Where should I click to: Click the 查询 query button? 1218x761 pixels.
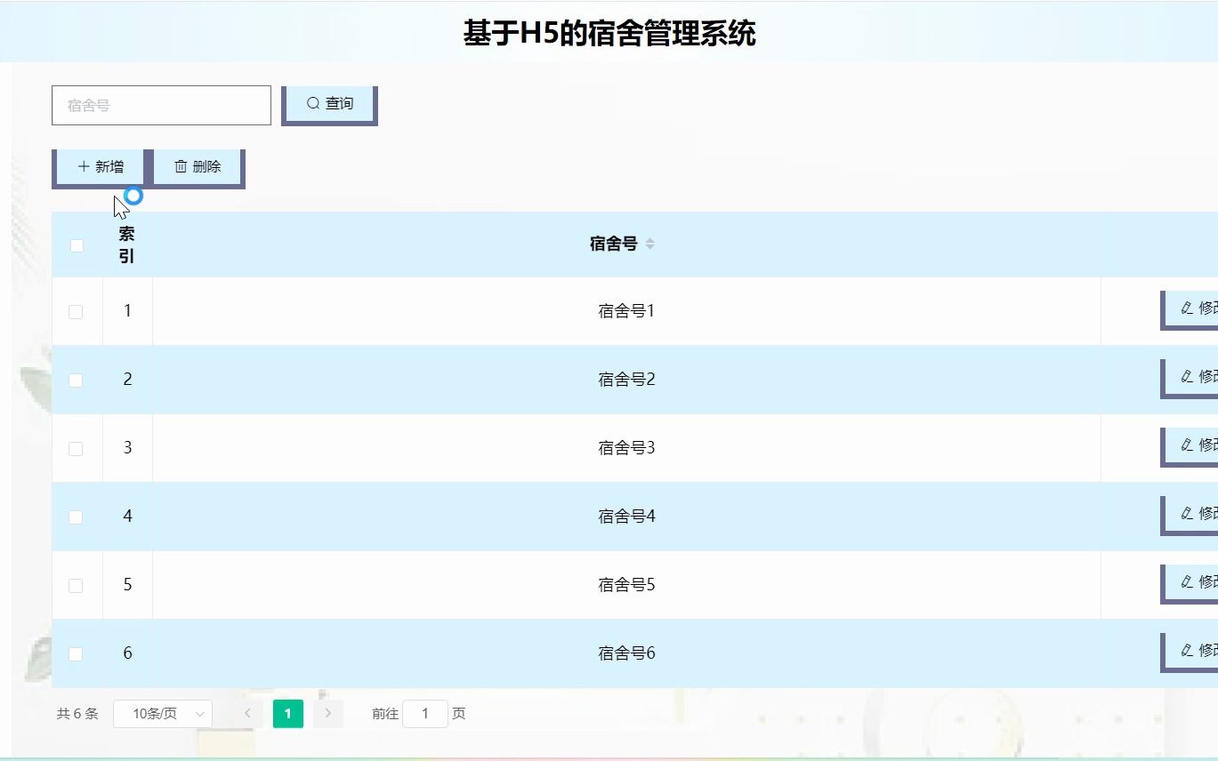328,103
